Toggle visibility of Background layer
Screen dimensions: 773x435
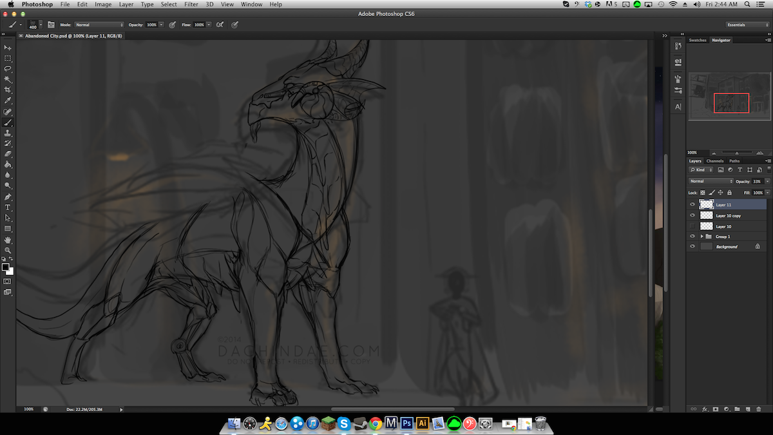[692, 247]
